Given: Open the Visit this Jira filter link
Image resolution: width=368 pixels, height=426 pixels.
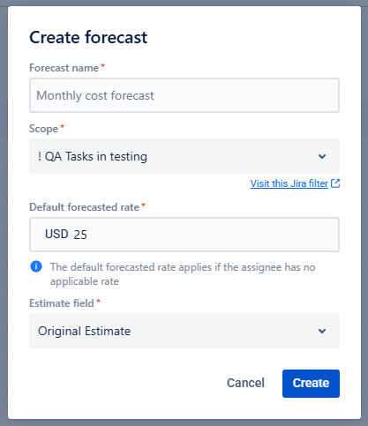Looking at the screenshot, I should (x=289, y=183).
